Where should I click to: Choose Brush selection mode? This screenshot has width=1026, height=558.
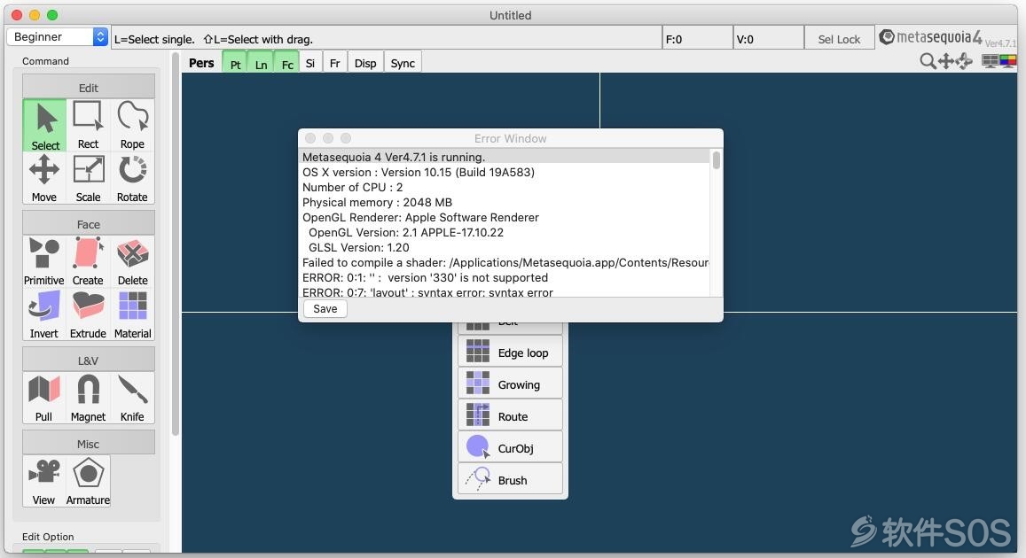[x=511, y=479]
